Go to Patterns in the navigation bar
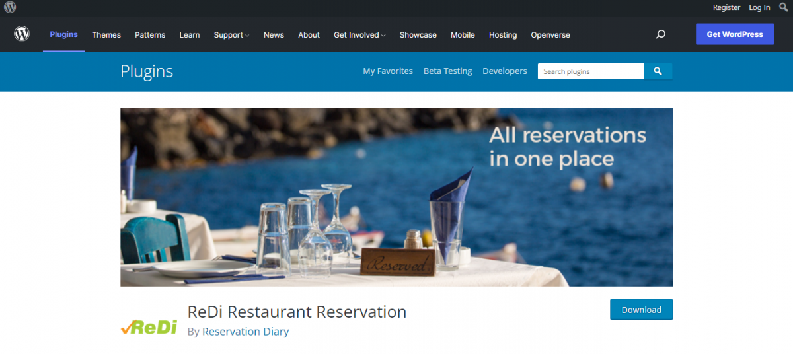The width and height of the screenshot is (793, 354). click(150, 35)
